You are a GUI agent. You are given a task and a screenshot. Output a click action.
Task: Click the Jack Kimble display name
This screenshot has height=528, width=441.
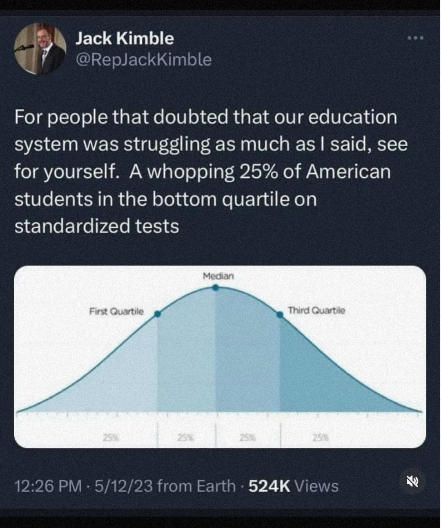tap(125, 38)
